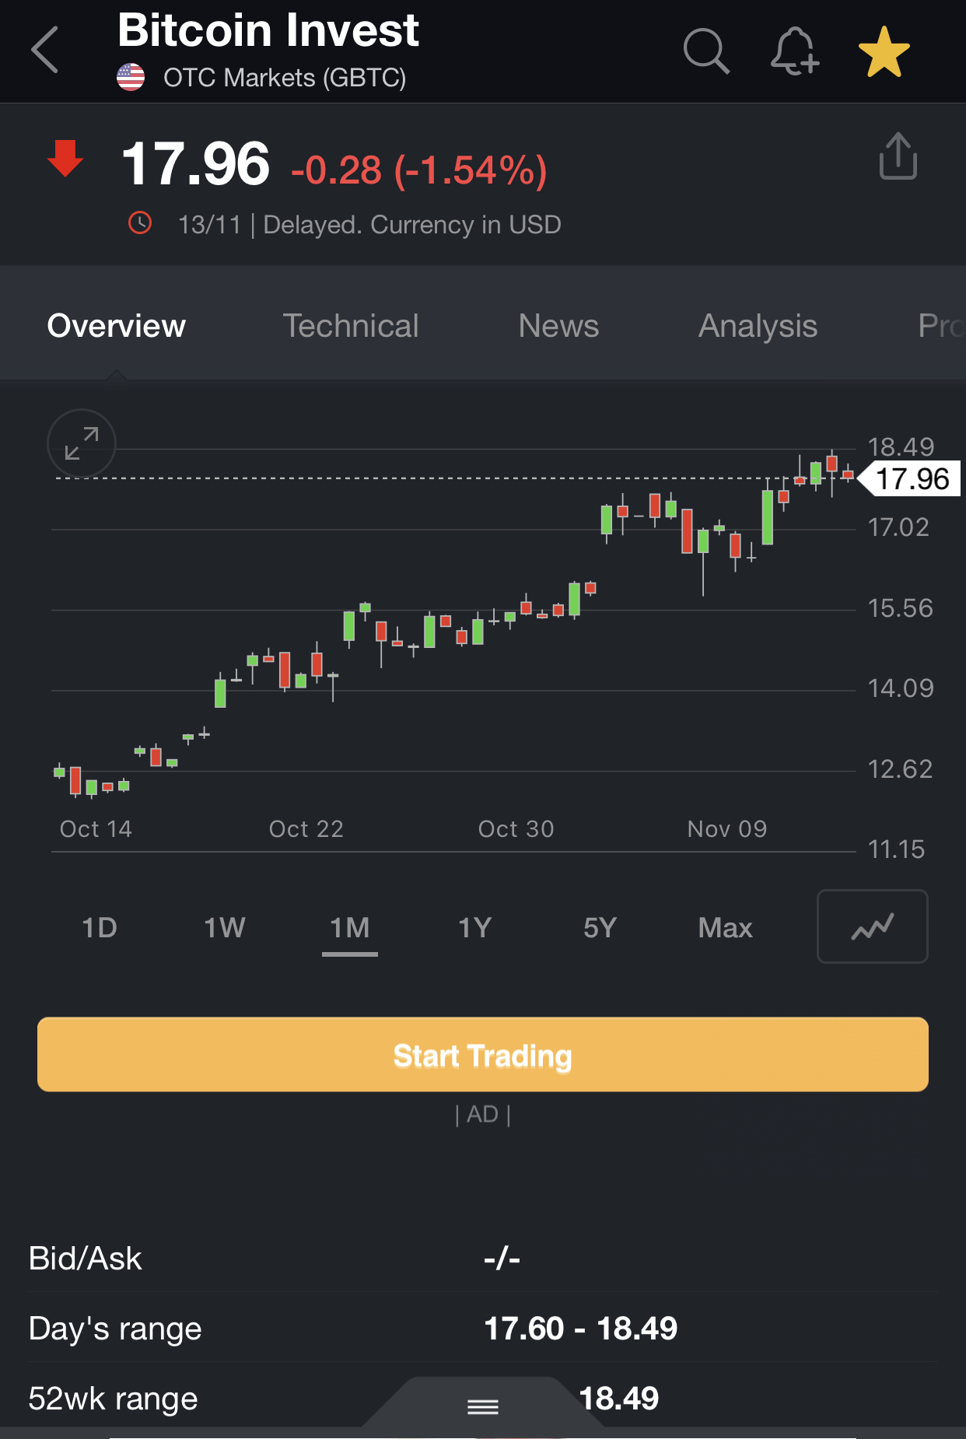
Task: Open the Analysis tab
Action: [758, 326]
